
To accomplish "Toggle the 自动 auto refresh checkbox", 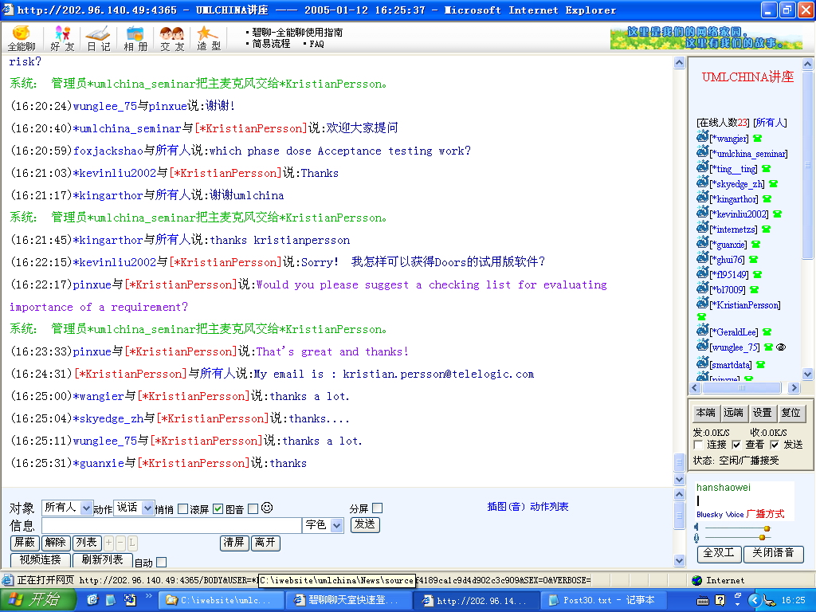I will tap(162, 562).
